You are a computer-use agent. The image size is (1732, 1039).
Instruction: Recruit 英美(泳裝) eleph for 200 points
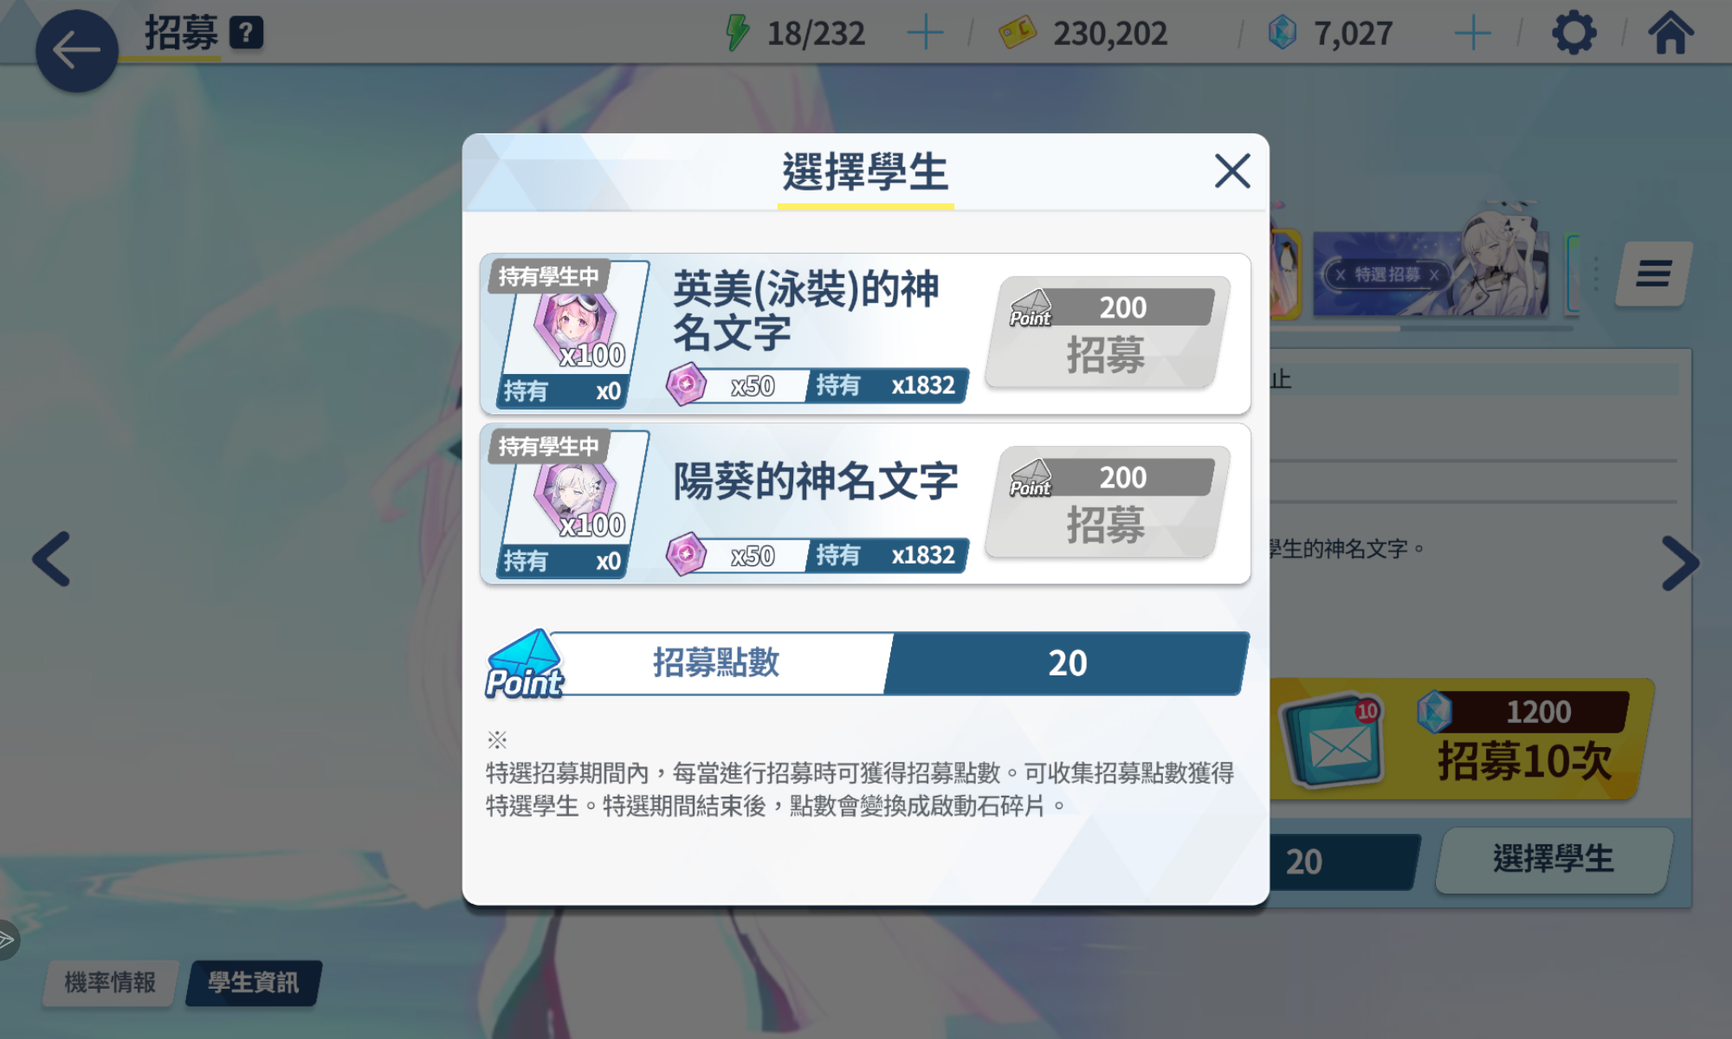[x=1108, y=333]
